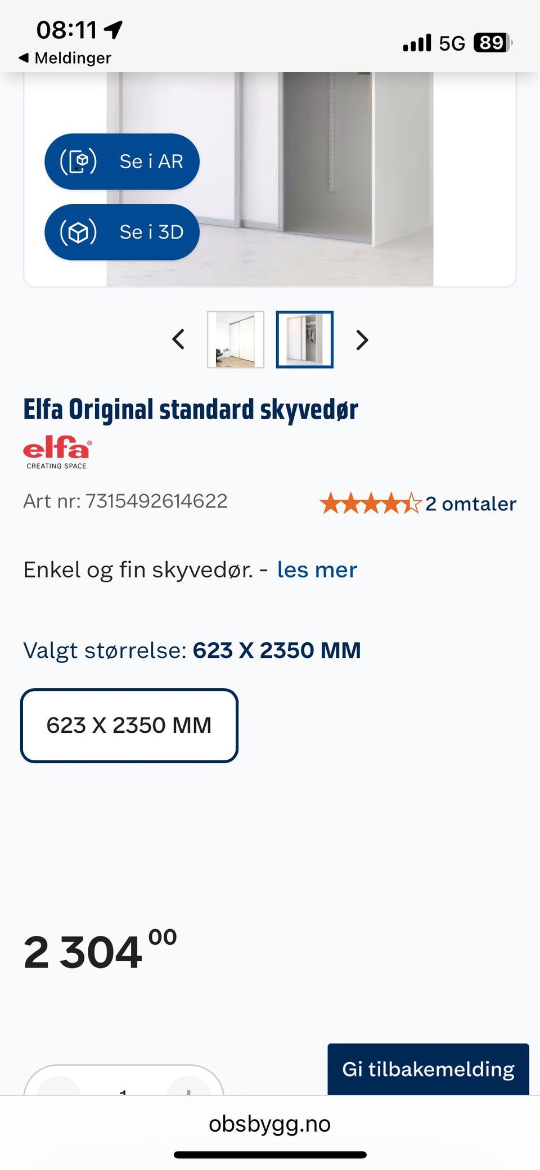Expand description with les mer link
Viewport: 540px width, 1170px height.
(317, 570)
